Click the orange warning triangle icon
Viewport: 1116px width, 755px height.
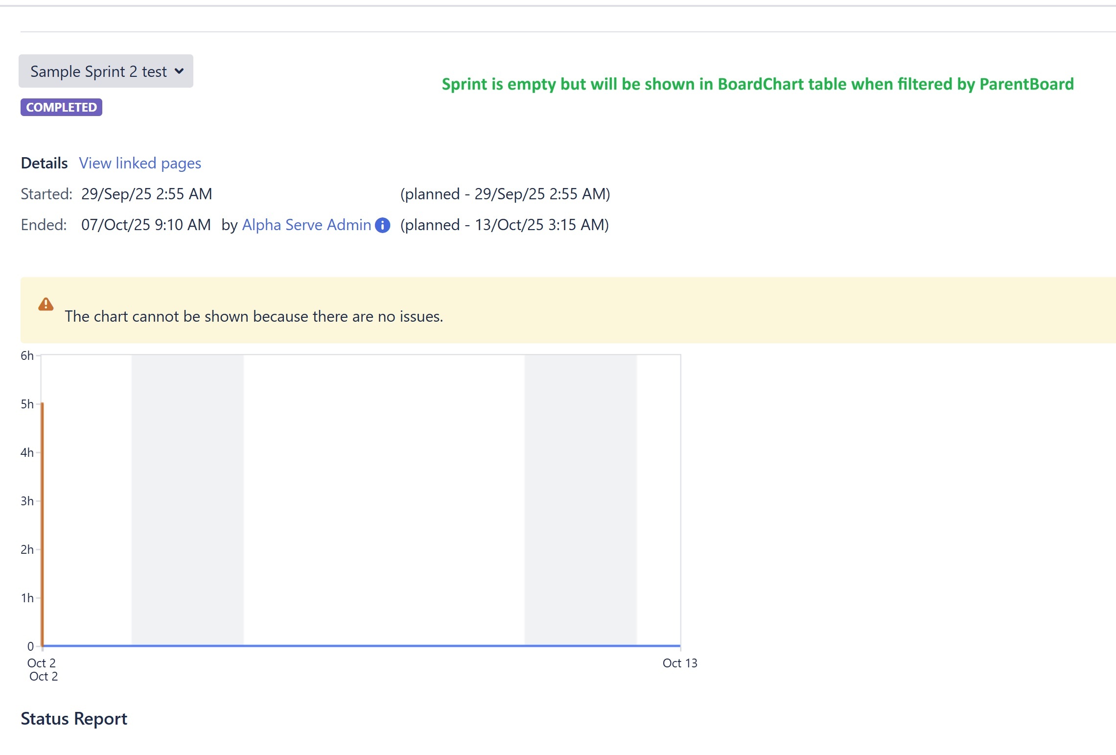tap(46, 305)
